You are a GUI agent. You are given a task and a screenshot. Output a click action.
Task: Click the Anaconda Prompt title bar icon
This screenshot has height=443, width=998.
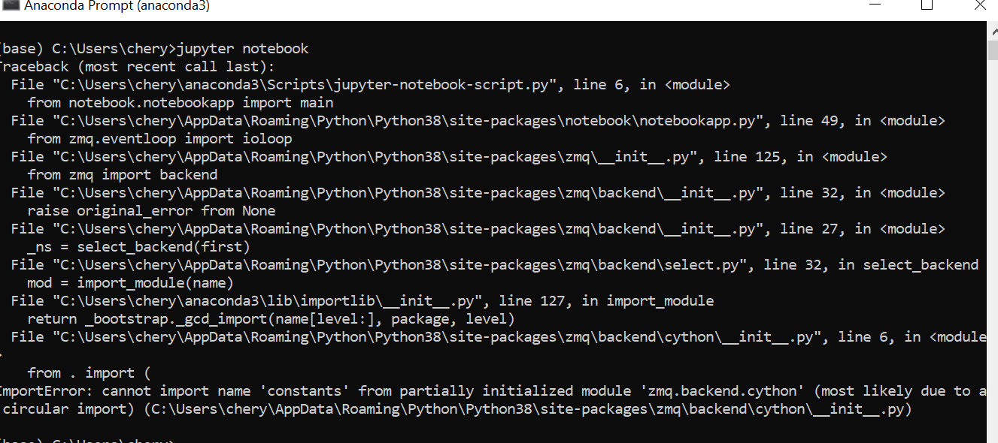coord(11,6)
